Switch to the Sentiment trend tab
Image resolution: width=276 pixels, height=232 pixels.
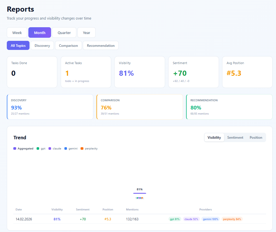click(235, 137)
